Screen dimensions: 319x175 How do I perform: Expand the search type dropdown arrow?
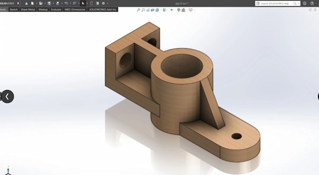pyautogui.click(x=299, y=3)
